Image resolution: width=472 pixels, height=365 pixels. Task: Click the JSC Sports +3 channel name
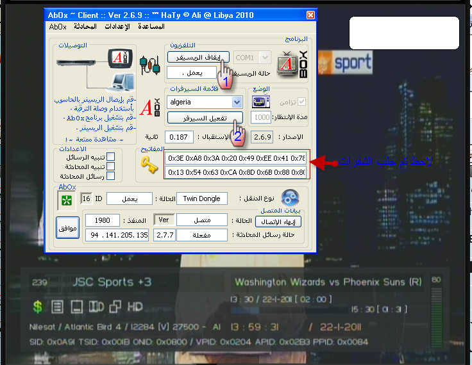(x=112, y=282)
